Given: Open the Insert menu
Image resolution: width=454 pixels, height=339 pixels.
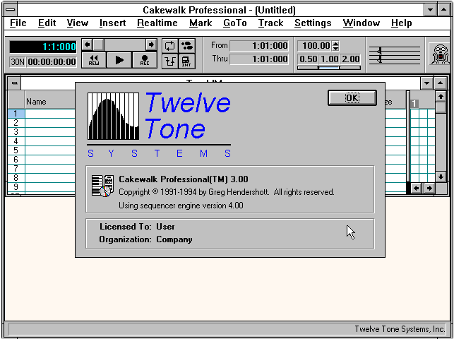Looking at the screenshot, I should [112, 23].
